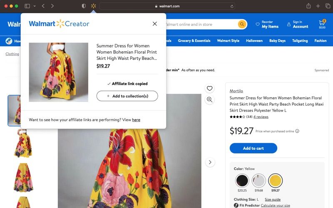
Task: Reload the walmart.com page
Action: pyautogui.click(x=232, y=6)
